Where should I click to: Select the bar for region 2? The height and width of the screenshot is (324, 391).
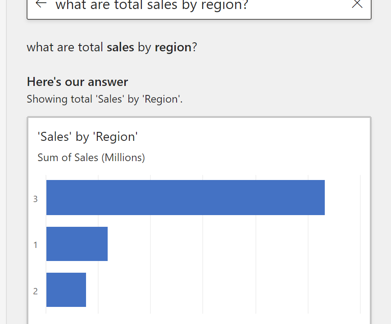click(66, 290)
